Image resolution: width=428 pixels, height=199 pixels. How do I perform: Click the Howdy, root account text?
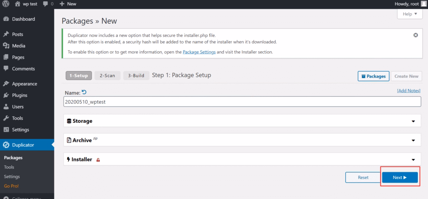pyautogui.click(x=407, y=4)
